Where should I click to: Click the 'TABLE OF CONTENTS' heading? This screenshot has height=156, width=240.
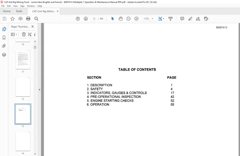point(137,69)
